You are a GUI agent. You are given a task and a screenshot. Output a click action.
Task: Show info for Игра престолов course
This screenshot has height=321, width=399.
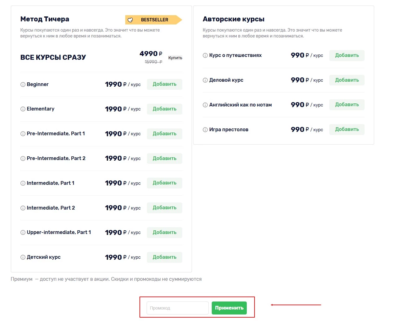(205, 130)
